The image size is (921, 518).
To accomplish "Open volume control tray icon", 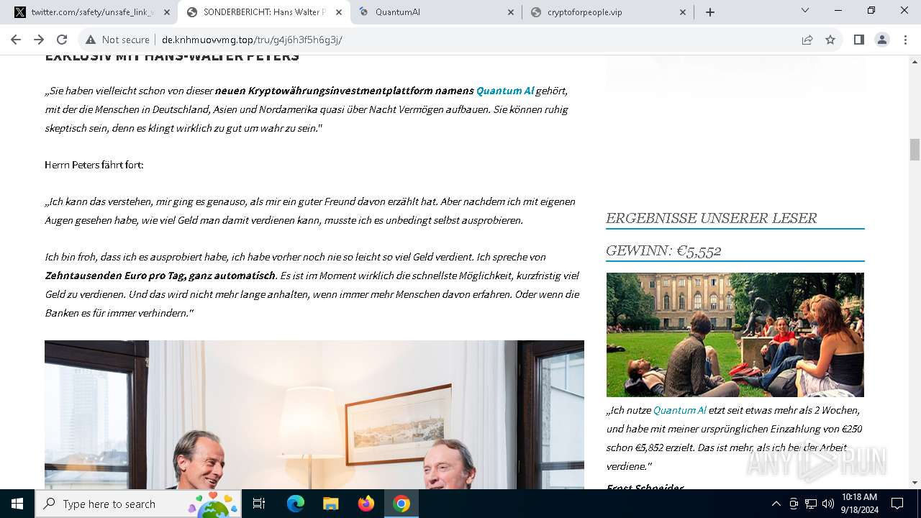I will point(828,504).
